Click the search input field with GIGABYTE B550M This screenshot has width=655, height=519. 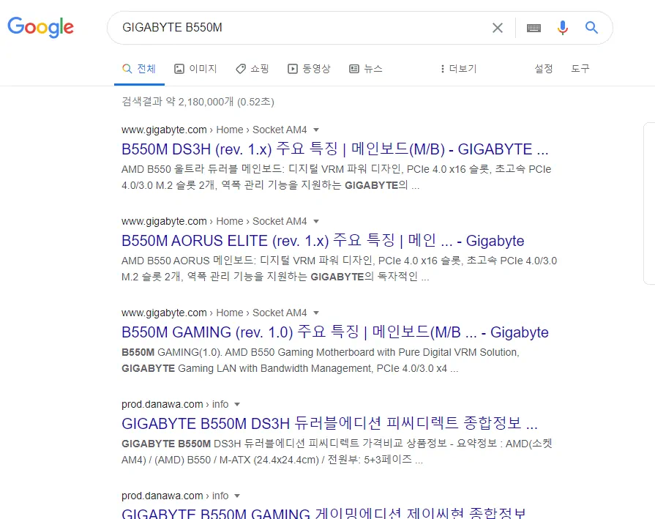tap(301, 28)
